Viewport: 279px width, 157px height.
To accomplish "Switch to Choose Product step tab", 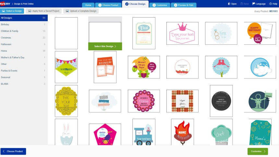I will click(x=108, y=5).
